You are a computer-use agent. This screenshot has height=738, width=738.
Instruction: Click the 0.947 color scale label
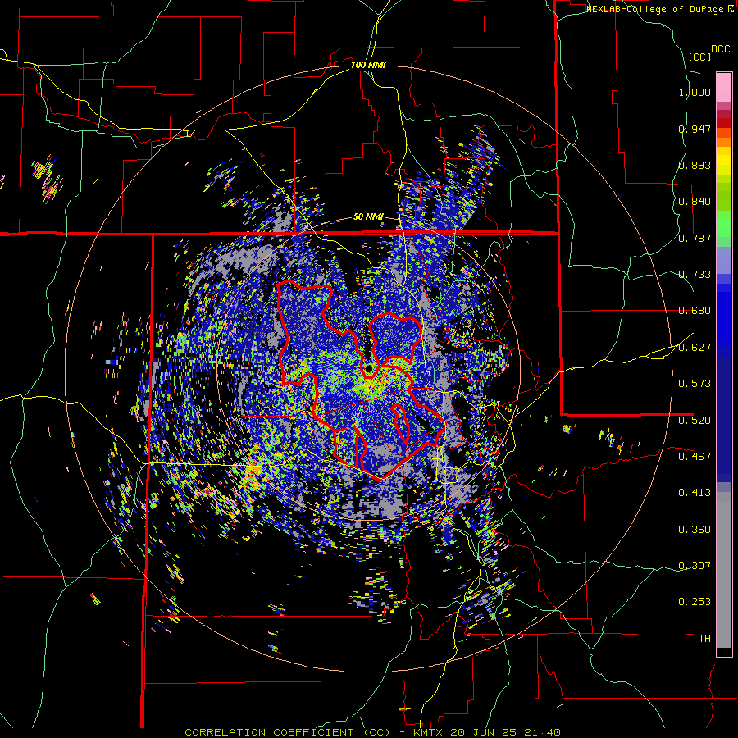[x=695, y=129]
